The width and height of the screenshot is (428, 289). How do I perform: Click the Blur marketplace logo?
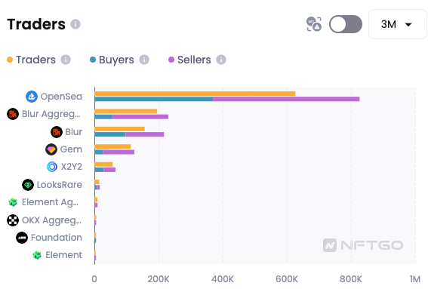tap(57, 132)
